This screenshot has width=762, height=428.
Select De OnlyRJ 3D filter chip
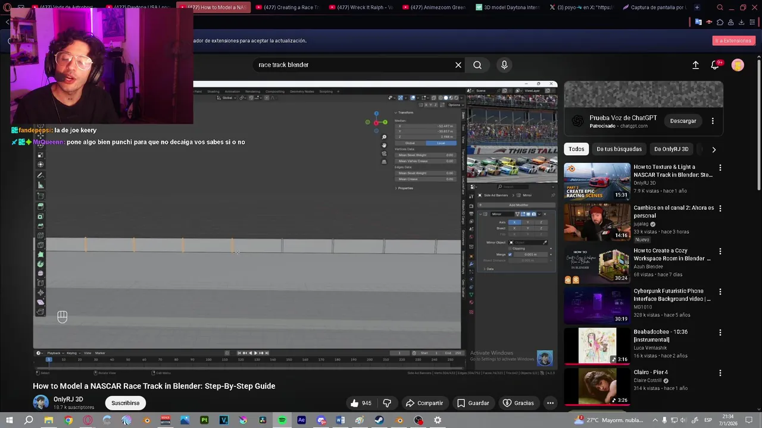pyautogui.click(x=671, y=149)
